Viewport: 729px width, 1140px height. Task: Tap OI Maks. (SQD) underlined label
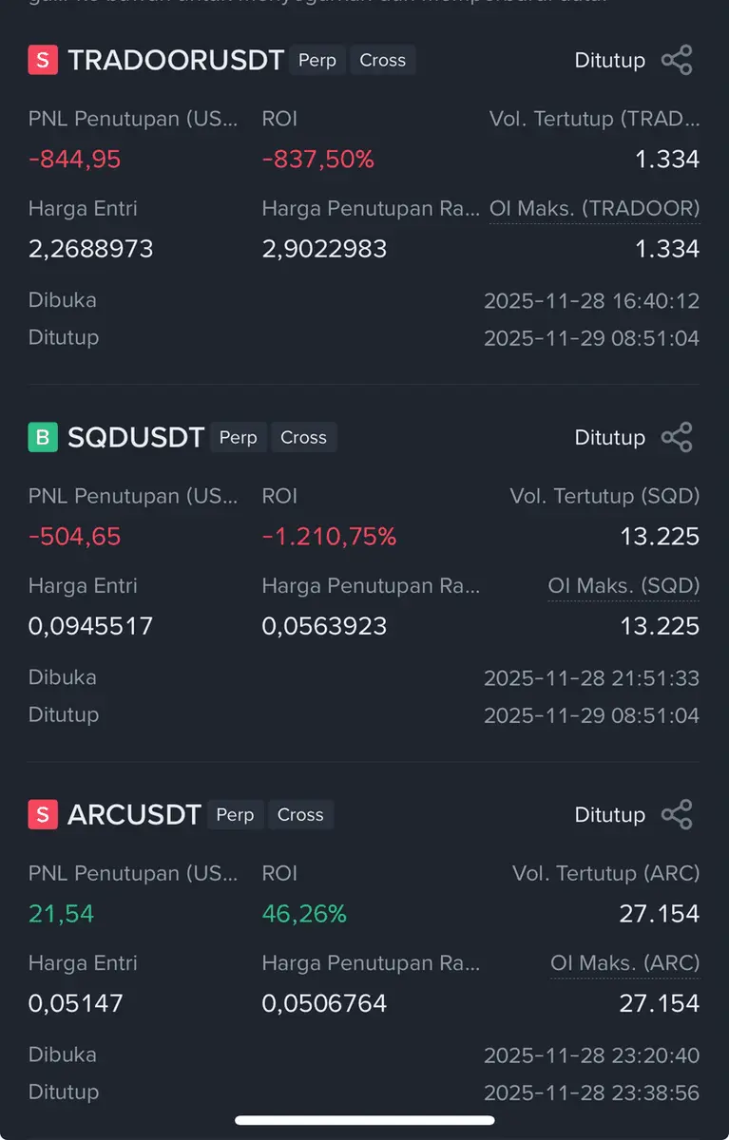tap(623, 586)
